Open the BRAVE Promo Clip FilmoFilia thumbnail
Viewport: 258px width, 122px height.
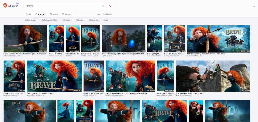(218, 39)
